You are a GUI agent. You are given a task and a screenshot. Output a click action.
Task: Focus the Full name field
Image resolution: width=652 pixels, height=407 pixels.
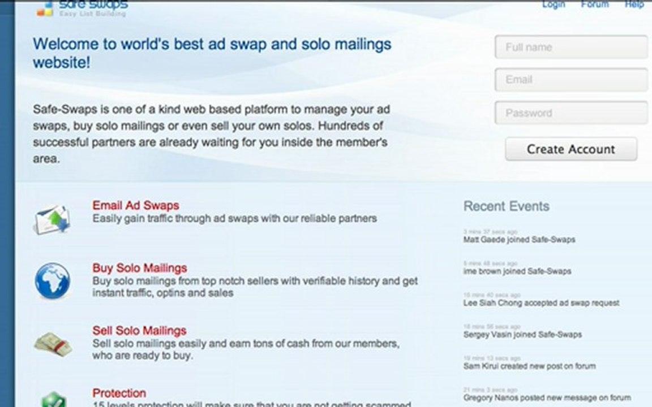point(571,47)
